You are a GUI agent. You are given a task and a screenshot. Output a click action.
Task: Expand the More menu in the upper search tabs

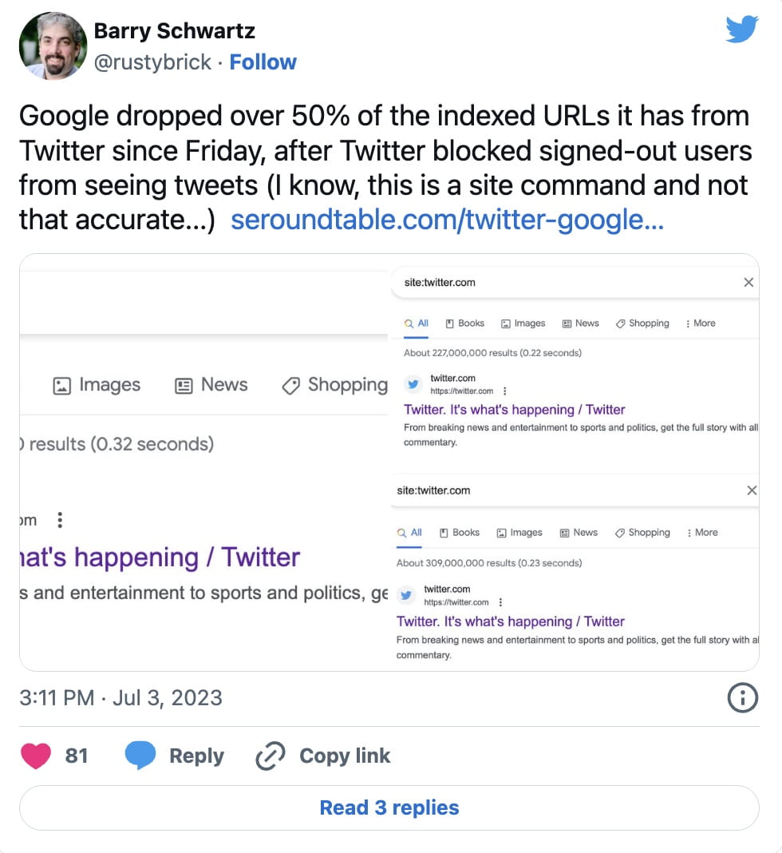[700, 323]
